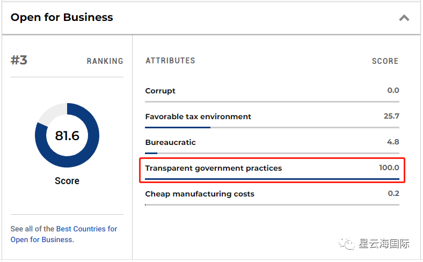423x262 pixels.
Task: Collapse the Open for Business section chevron
Action: (x=404, y=18)
